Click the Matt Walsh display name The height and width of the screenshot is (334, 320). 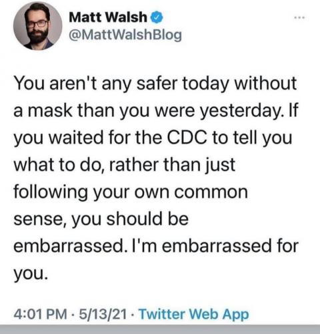point(108,17)
